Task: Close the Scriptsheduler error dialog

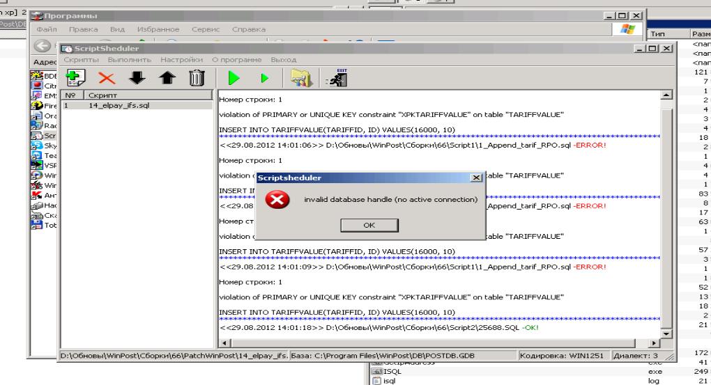Action: tap(476, 178)
